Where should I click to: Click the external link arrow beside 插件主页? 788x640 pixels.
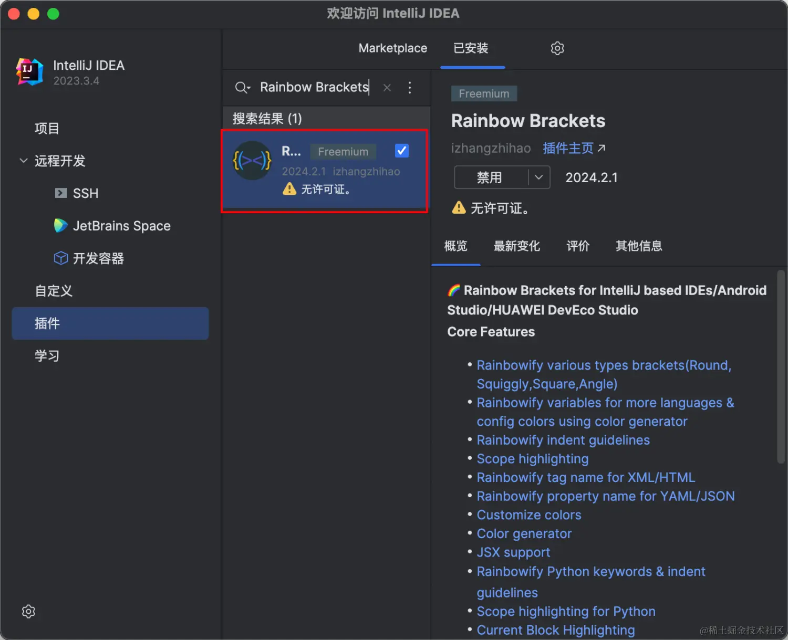tap(602, 149)
